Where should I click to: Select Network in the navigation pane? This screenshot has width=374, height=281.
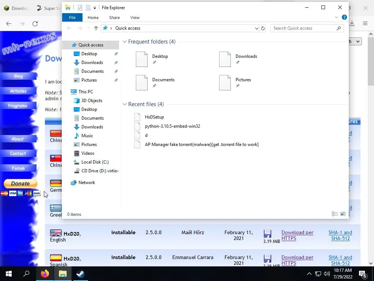point(87,183)
